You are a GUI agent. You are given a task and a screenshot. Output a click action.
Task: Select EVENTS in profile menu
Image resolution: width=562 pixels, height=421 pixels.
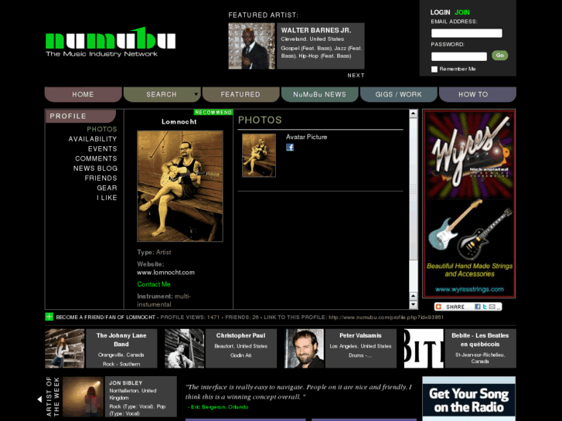103,148
